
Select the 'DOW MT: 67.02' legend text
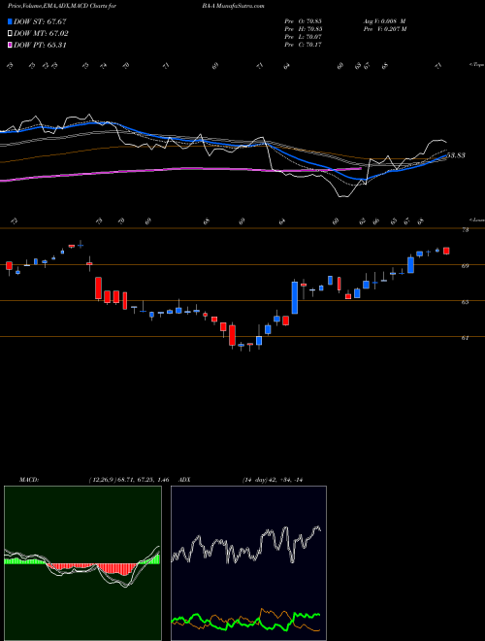click(x=41, y=34)
